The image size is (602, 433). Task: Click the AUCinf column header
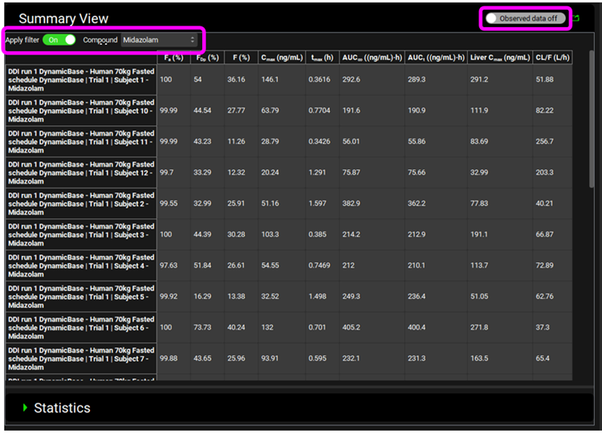tap(372, 58)
